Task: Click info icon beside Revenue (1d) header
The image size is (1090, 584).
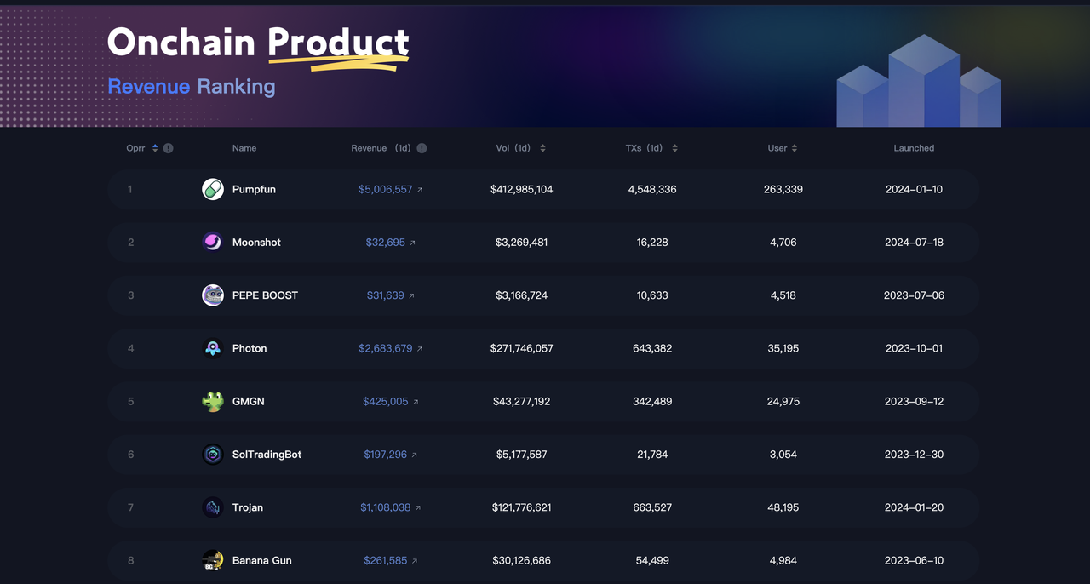Action: click(422, 148)
